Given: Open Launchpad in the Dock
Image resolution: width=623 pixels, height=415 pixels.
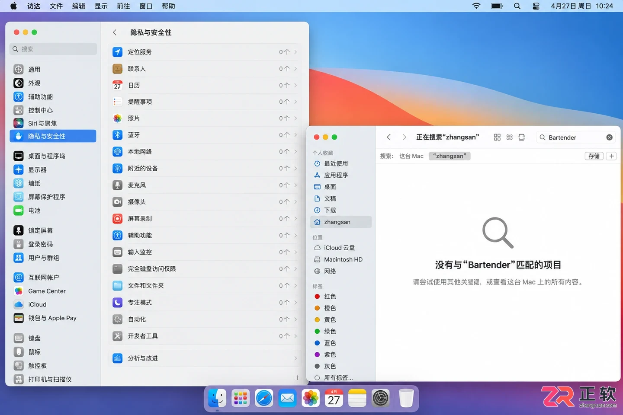Looking at the screenshot, I should click(240, 398).
